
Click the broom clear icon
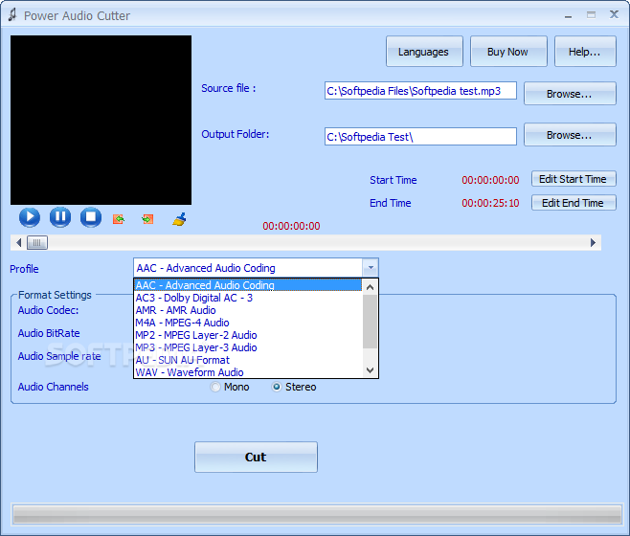click(179, 219)
